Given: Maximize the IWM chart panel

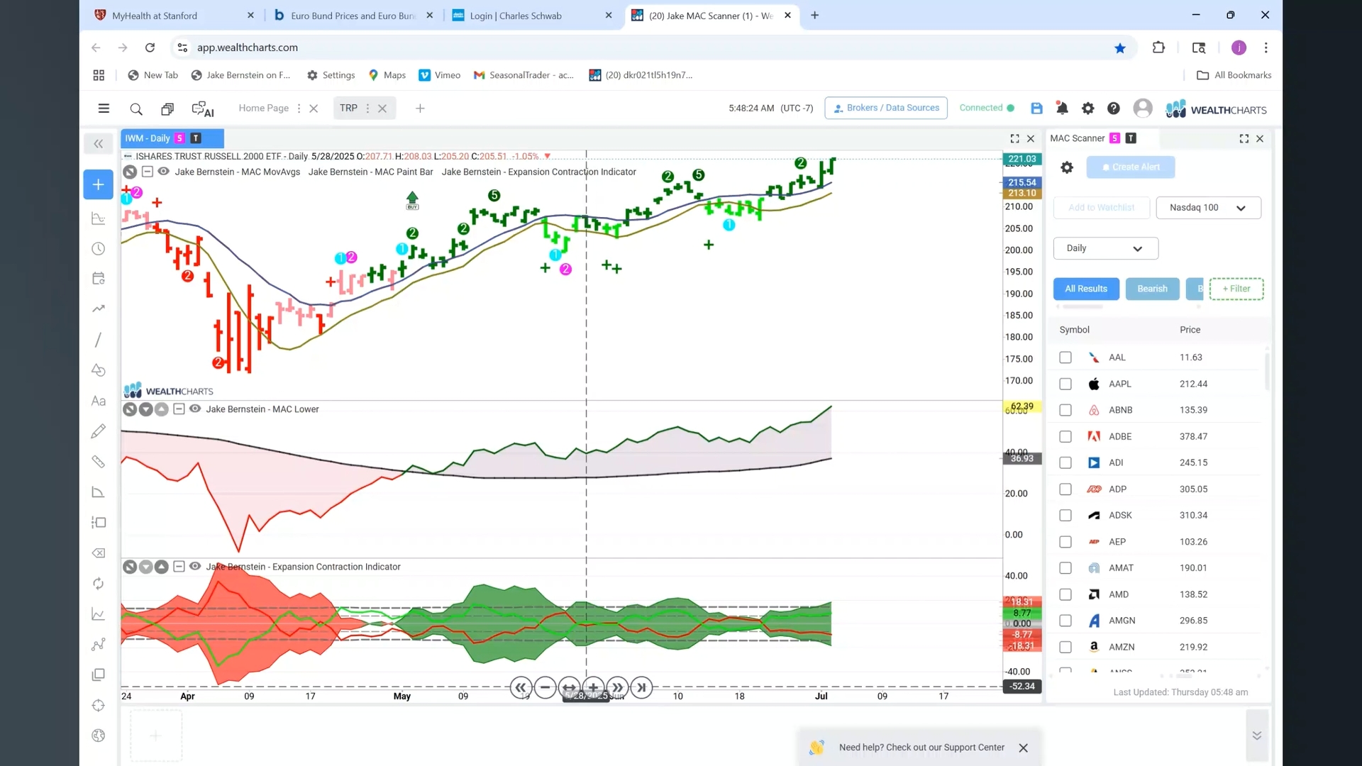Looking at the screenshot, I should point(1014,139).
